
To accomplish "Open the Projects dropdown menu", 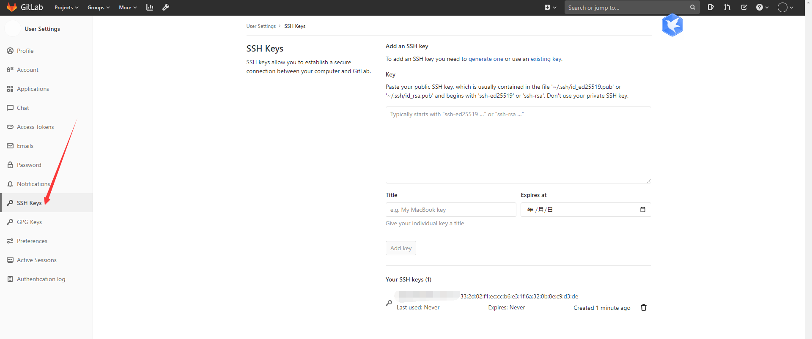I will [66, 8].
